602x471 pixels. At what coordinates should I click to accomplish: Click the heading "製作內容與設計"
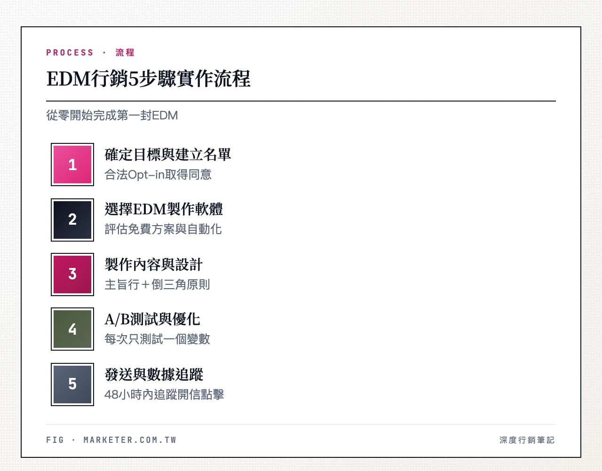(154, 265)
